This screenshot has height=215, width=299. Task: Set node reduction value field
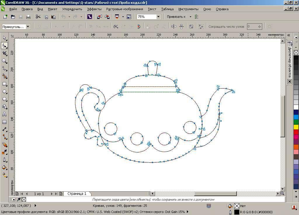[x=254, y=27]
